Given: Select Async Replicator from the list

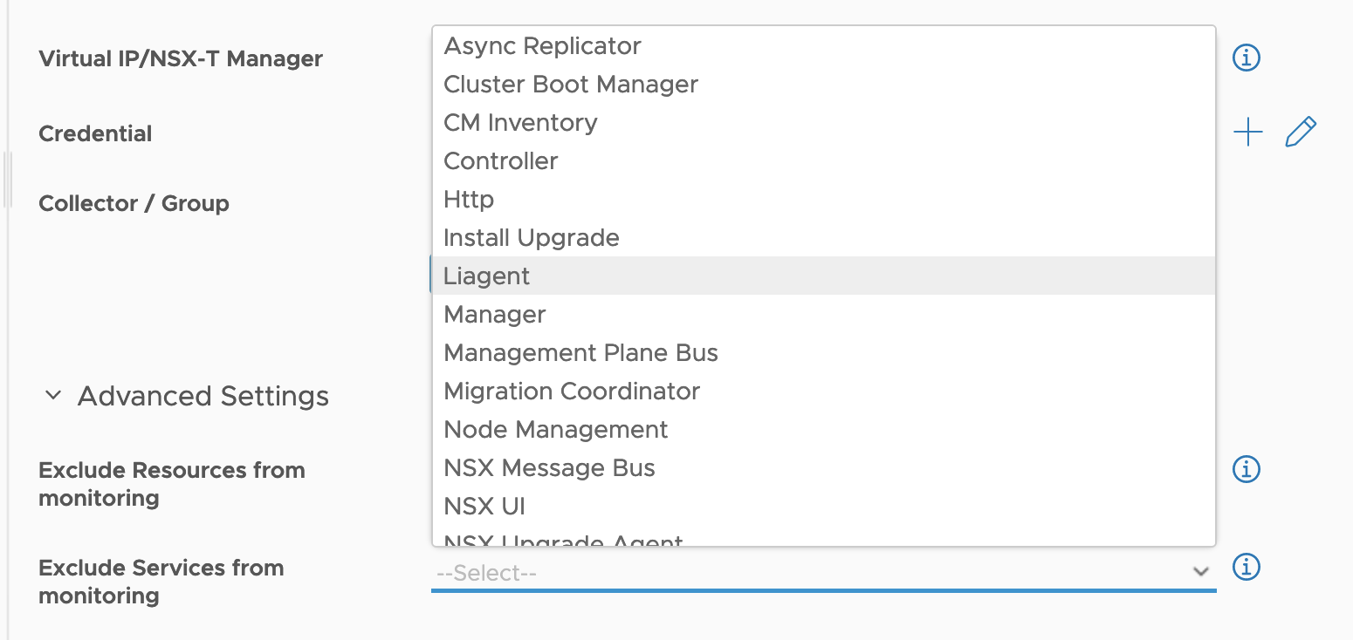Looking at the screenshot, I should pos(823,45).
